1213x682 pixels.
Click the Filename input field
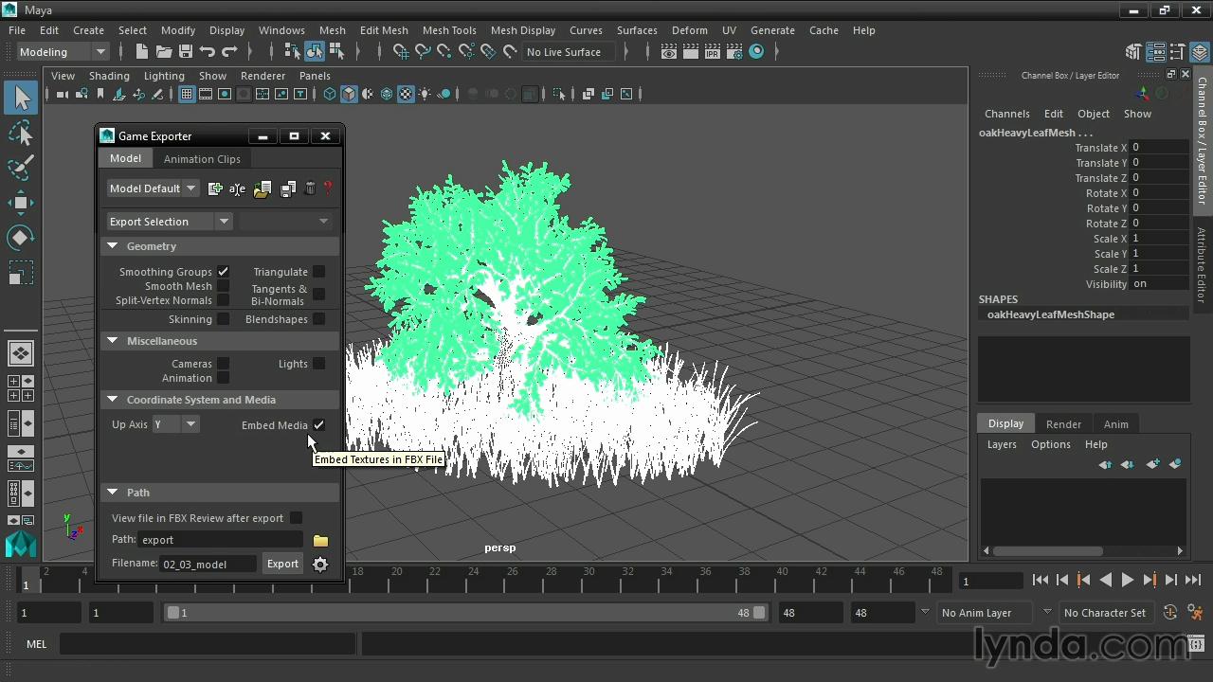click(x=208, y=564)
